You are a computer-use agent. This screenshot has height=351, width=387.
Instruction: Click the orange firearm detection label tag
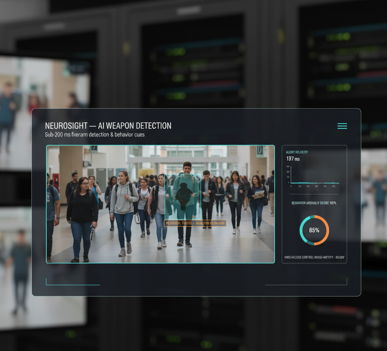tap(194, 223)
